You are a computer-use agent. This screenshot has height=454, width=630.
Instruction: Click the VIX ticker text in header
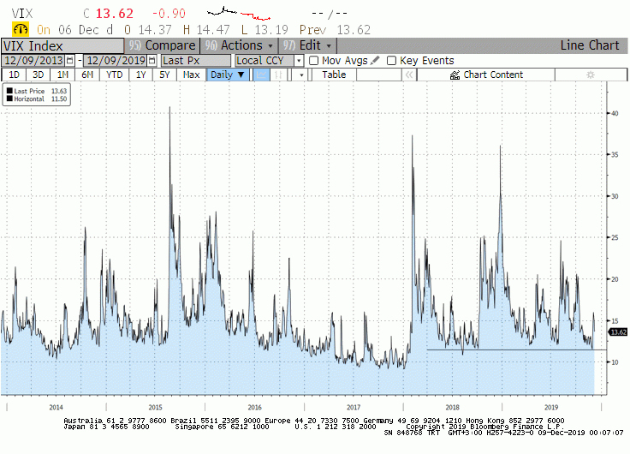(21, 14)
